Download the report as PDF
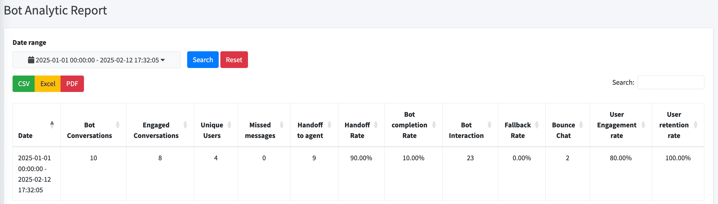The height and width of the screenshot is (204, 718). coord(72,84)
